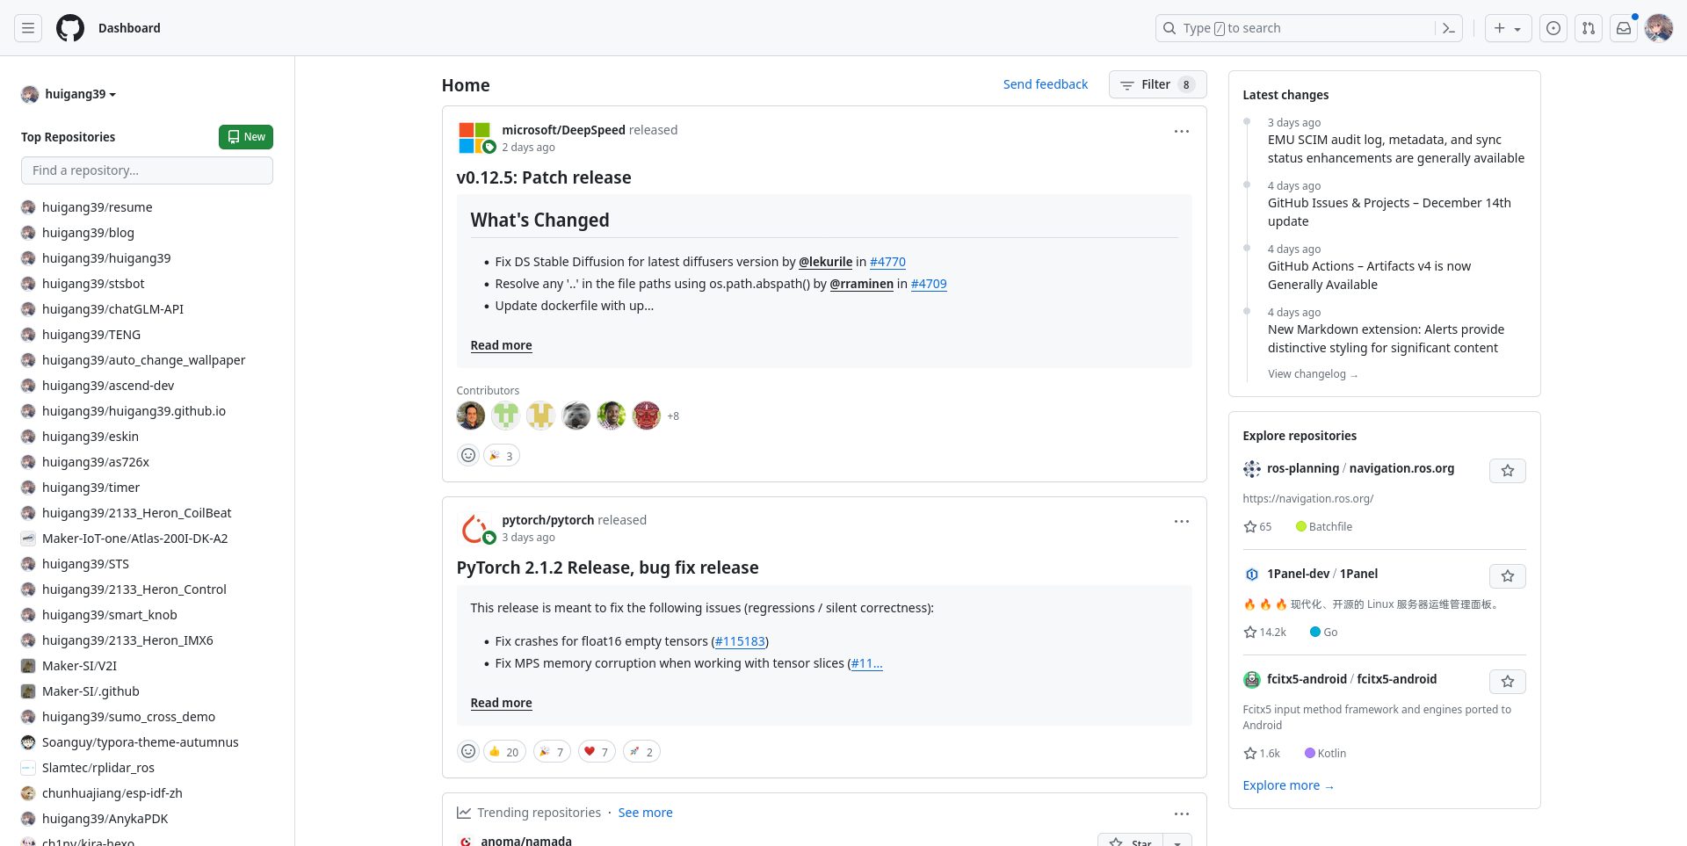Viewport: 1687px width, 846px height.
Task: Click the tada reaction with 7 on PyTorch
Action: tap(552, 751)
